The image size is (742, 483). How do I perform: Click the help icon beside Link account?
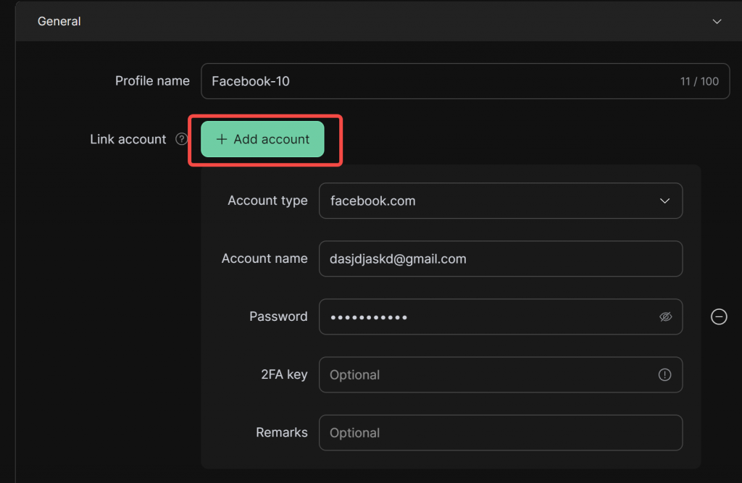pyautogui.click(x=182, y=139)
